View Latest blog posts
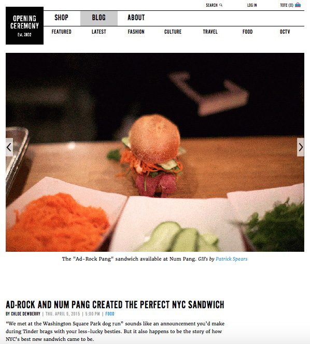 tap(99, 32)
